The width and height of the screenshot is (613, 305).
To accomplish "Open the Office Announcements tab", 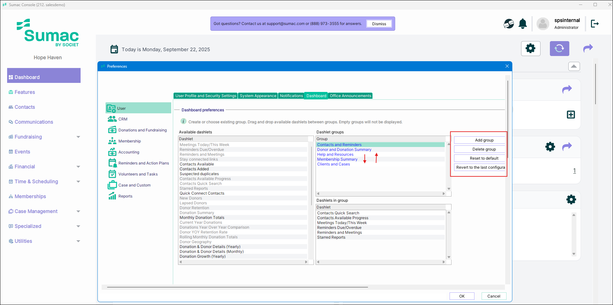I will (350, 96).
